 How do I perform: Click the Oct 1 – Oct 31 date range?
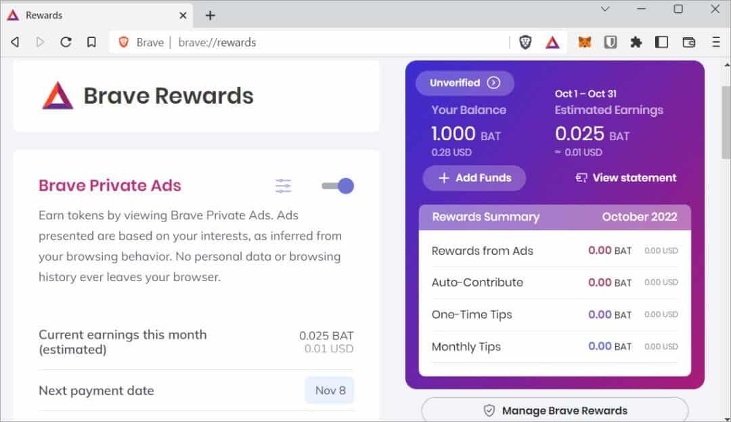click(585, 93)
